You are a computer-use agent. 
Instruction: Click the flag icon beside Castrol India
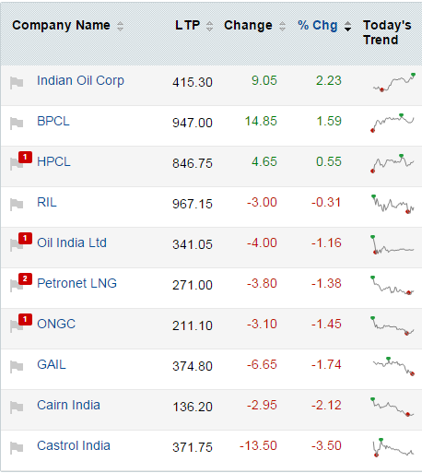[x=17, y=448]
